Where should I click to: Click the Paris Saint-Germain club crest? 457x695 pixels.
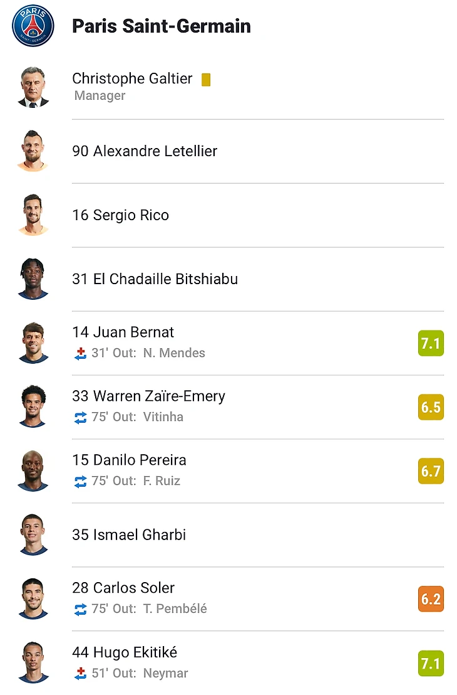[33, 26]
